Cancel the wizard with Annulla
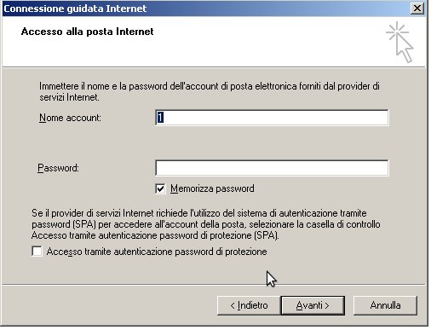Screen dimensions: 431x330 tap(385, 305)
